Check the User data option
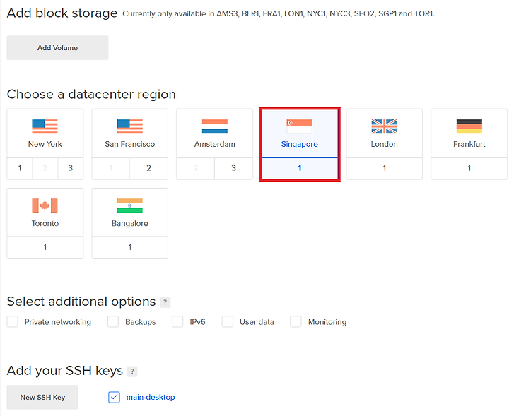Viewport: 509px width, 416px height. point(228,322)
